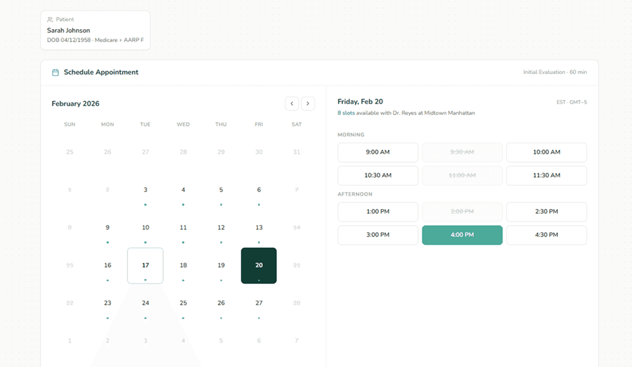This screenshot has width=632, height=367.
Task: Pick the 3:00 PM slot
Action: (x=378, y=235)
